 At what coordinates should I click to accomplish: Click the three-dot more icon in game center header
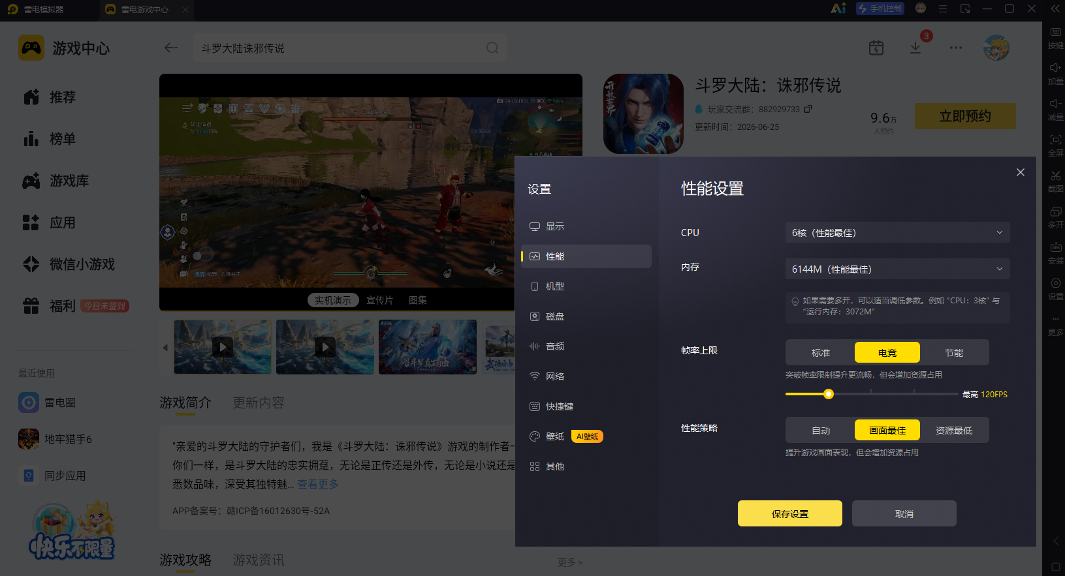pyautogui.click(x=956, y=48)
